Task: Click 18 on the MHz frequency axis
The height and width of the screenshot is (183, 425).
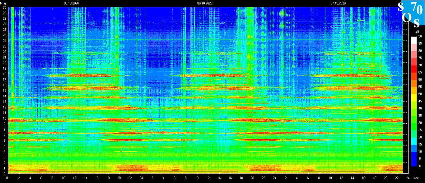Action: (4, 74)
